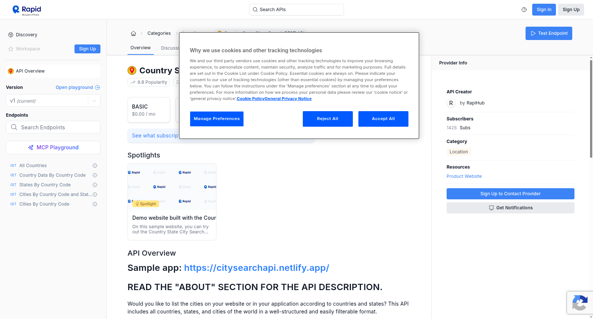
Task: Click Accept All cookies
Action: (x=383, y=119)
